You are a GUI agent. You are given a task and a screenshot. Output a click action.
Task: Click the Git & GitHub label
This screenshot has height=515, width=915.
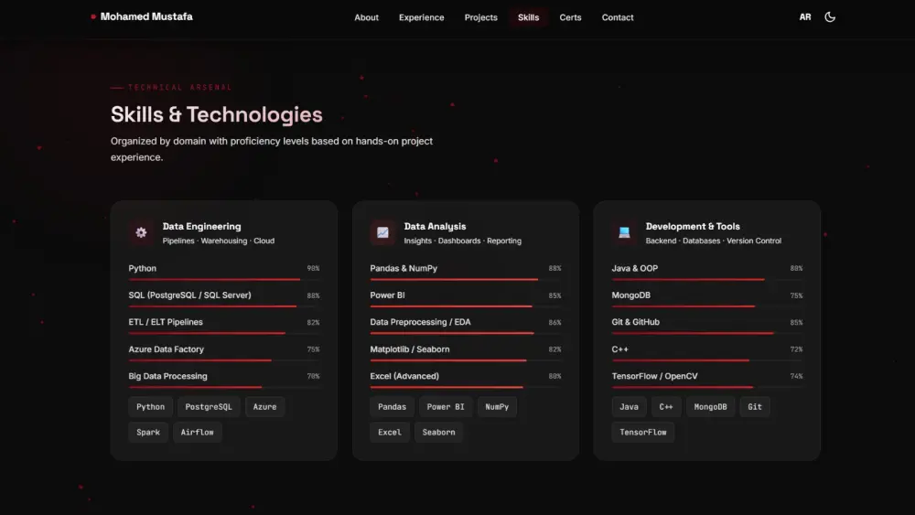coord(636,322)
